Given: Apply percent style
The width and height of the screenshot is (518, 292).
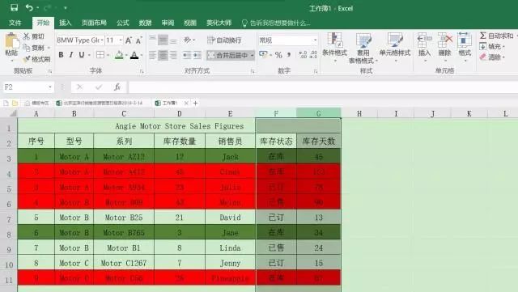Looking at the screenshot, I should coord(278,55).
